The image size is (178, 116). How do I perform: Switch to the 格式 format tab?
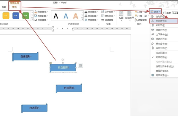pos(14,7)
